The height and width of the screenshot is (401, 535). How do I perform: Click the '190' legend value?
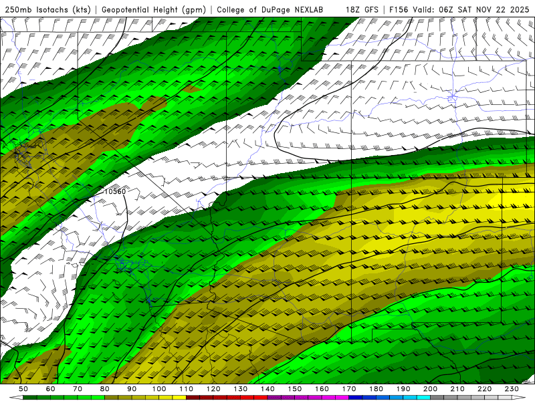[x=403, y=389]
